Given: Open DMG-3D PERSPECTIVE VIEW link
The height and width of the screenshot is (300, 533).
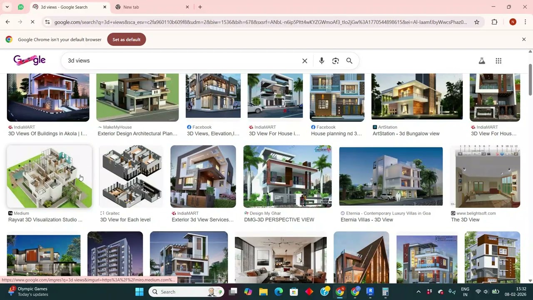Looking at the screenshot, I should 279,220.
